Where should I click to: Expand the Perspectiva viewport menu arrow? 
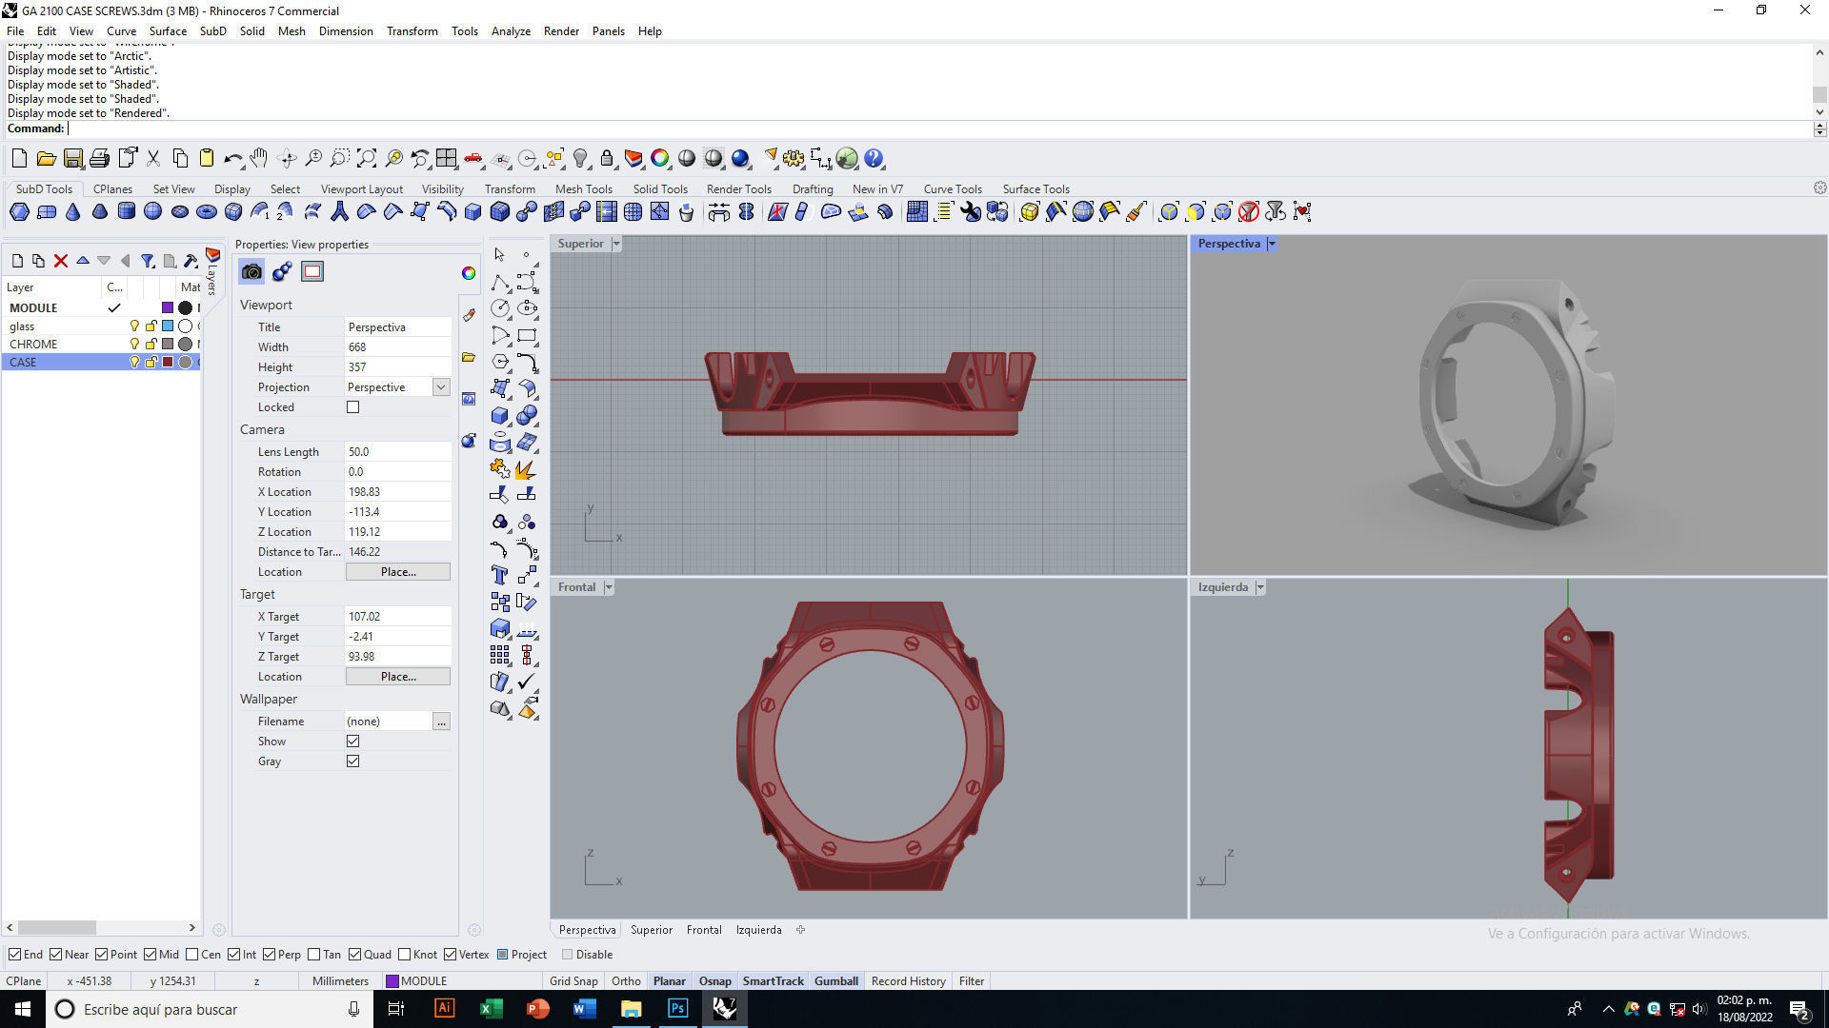click(1272, 245)
